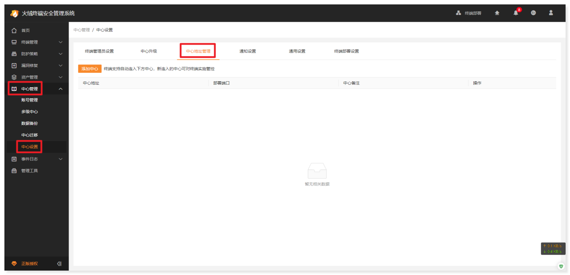
Task: Open the 终端部署设置 tab
Action: pos(348,51)
